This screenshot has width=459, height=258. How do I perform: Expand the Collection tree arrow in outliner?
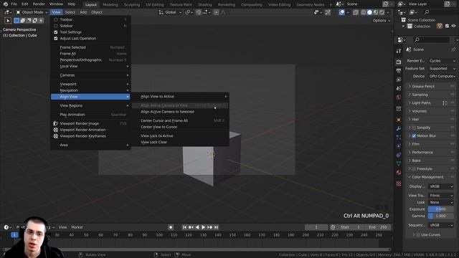403,27
